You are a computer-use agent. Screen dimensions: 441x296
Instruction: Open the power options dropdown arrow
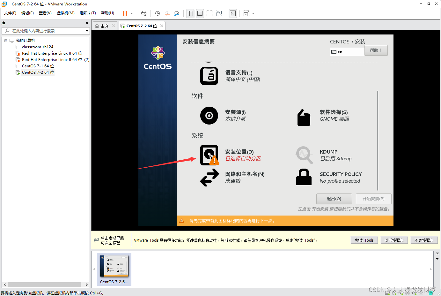click(x=132, y=13)
